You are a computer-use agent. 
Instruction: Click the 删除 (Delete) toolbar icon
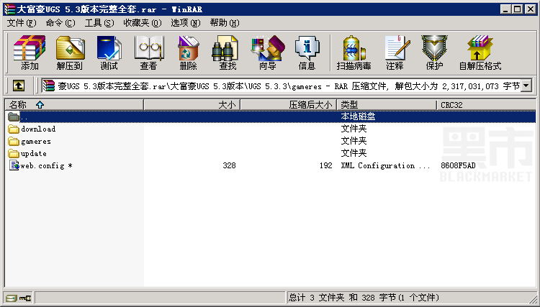pos(189,52)
